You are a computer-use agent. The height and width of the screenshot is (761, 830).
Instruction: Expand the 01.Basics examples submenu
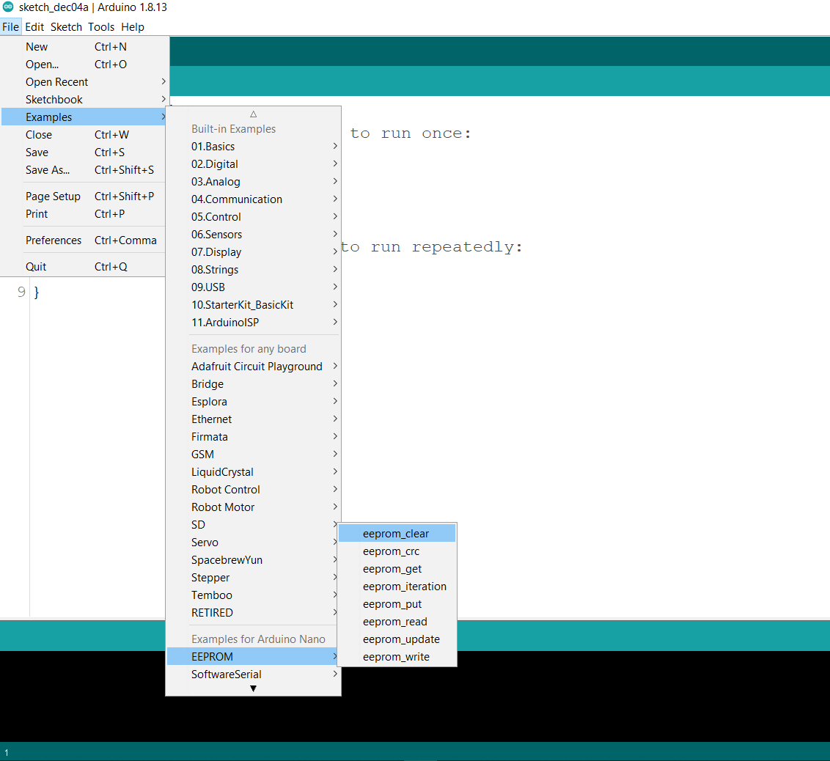[253, 147]
